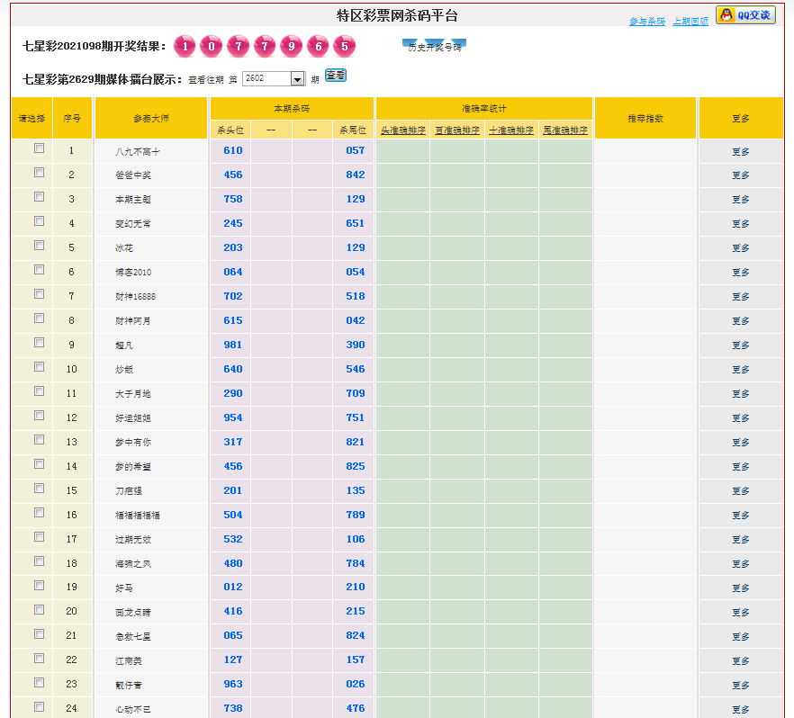Select the checkbox for row 10 炒饭
The width and height of the screenshot is (794, 718).
(x=39, y=367)
